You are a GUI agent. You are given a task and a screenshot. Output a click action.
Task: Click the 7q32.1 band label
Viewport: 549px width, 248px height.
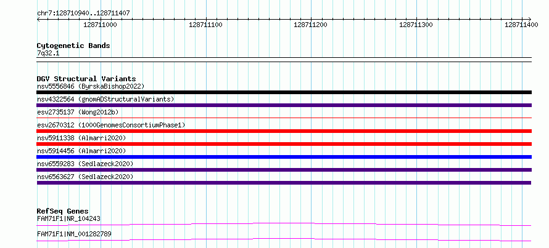click(48, 54)
